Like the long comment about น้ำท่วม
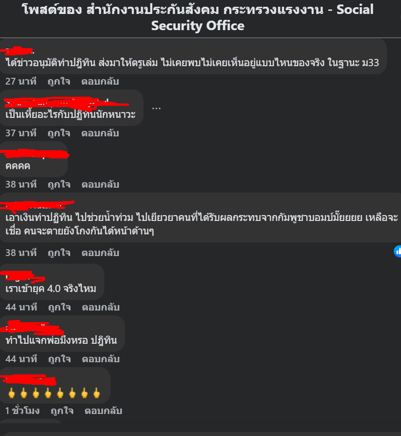The height and width of the screenshot is (436, 401). [59, 253]
